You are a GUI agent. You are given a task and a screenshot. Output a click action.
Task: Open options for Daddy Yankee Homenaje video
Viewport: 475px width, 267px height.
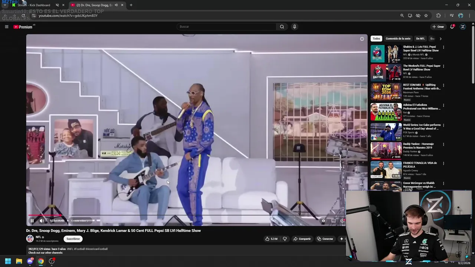(443, 144)
